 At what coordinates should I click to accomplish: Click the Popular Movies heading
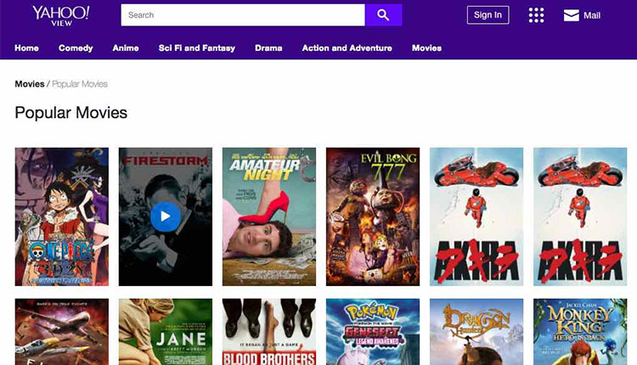[71, 112]
